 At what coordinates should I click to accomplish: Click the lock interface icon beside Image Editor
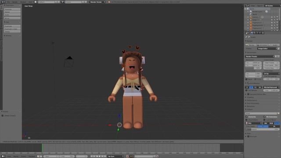pos(278,48)
